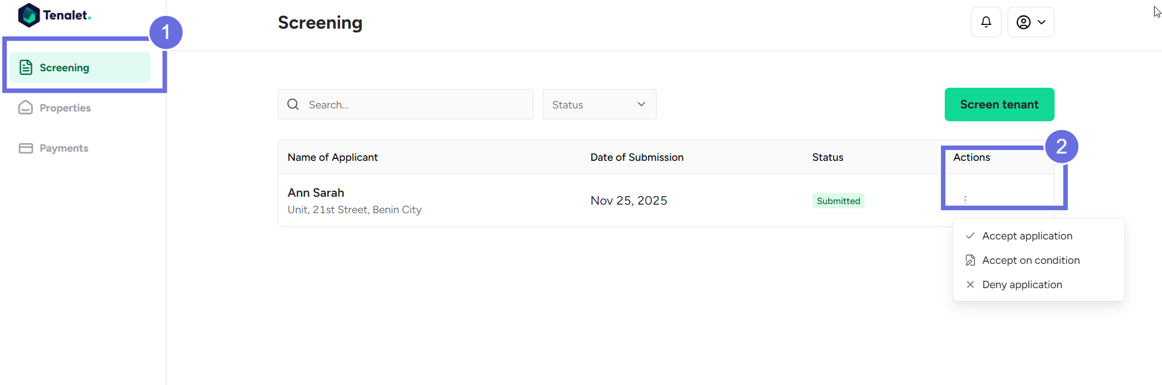Image resolution: width=1162 pixels, height=385 pixels.
Task: Expand the Status filter dropdown
Action: [599, 104]
